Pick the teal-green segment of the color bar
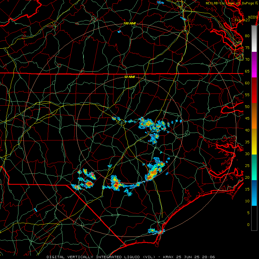This screenshot has width=259, height=259. 254,167
